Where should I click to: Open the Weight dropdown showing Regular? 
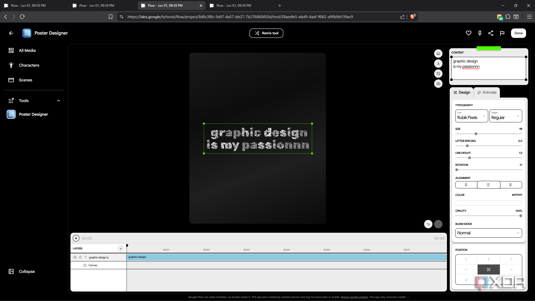pos(505,116)
